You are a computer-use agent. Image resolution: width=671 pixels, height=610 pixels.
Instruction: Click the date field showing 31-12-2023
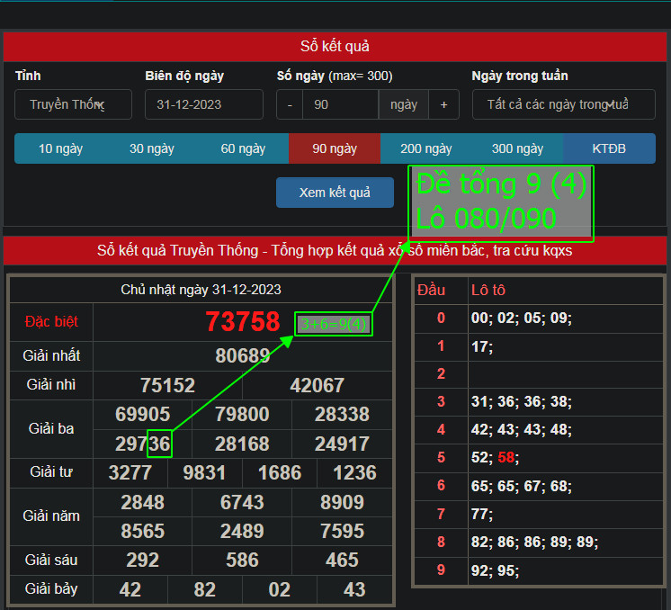coord(203,104)
